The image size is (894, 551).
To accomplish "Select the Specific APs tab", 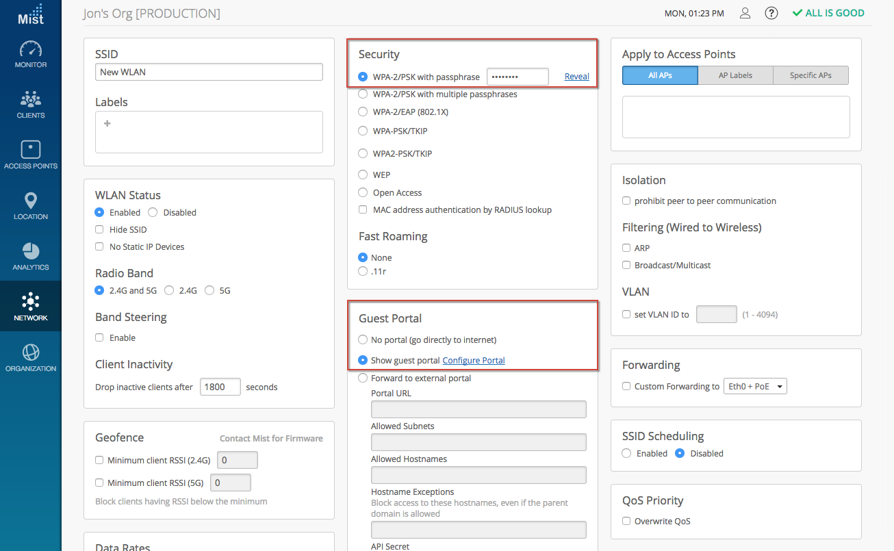I will click(x=810, y=75).
